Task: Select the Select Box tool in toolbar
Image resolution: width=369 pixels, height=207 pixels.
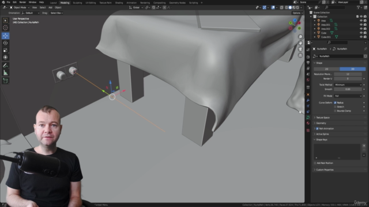Action: (5, 21)
